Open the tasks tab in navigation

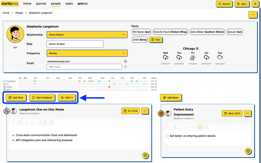(x=69, y=4)
